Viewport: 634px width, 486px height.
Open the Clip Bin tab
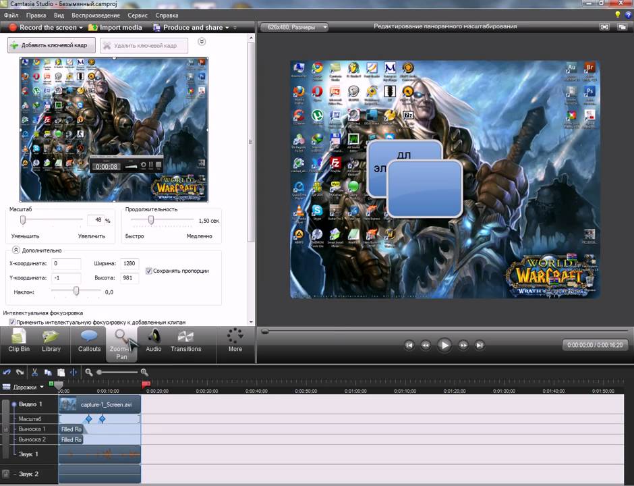coord(19,341)
